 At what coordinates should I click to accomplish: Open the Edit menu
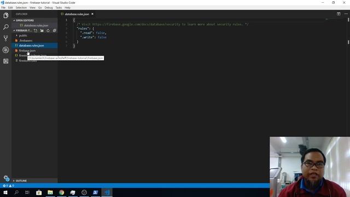click(x=10, y=8)
